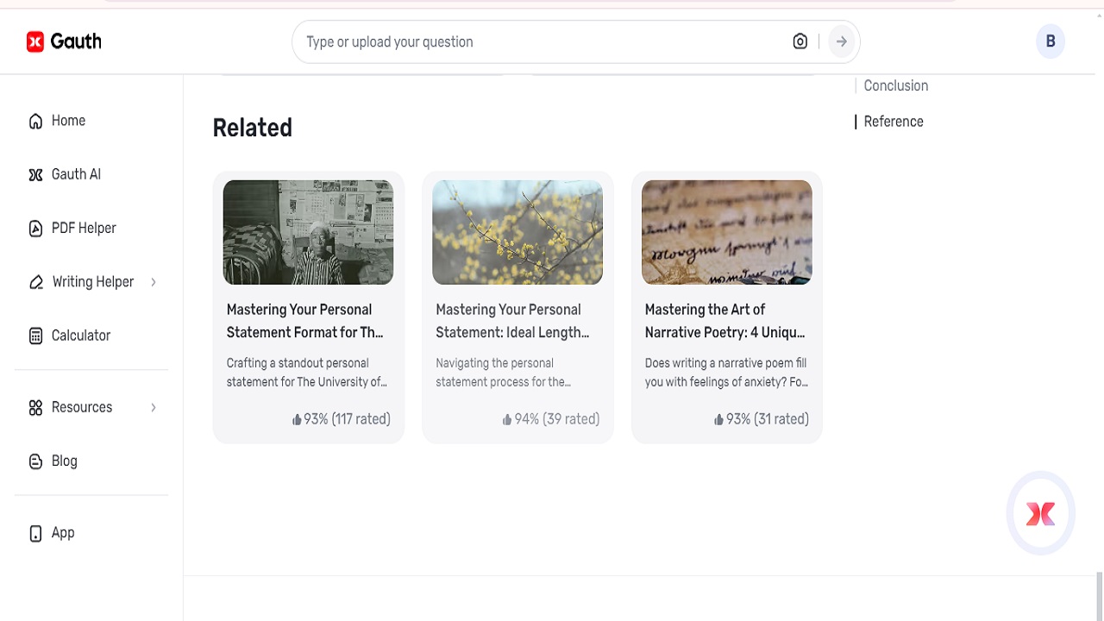
Task: Open the floating Gauth assistant icon
Action: pyautogui.click(x=1040, y=513)
